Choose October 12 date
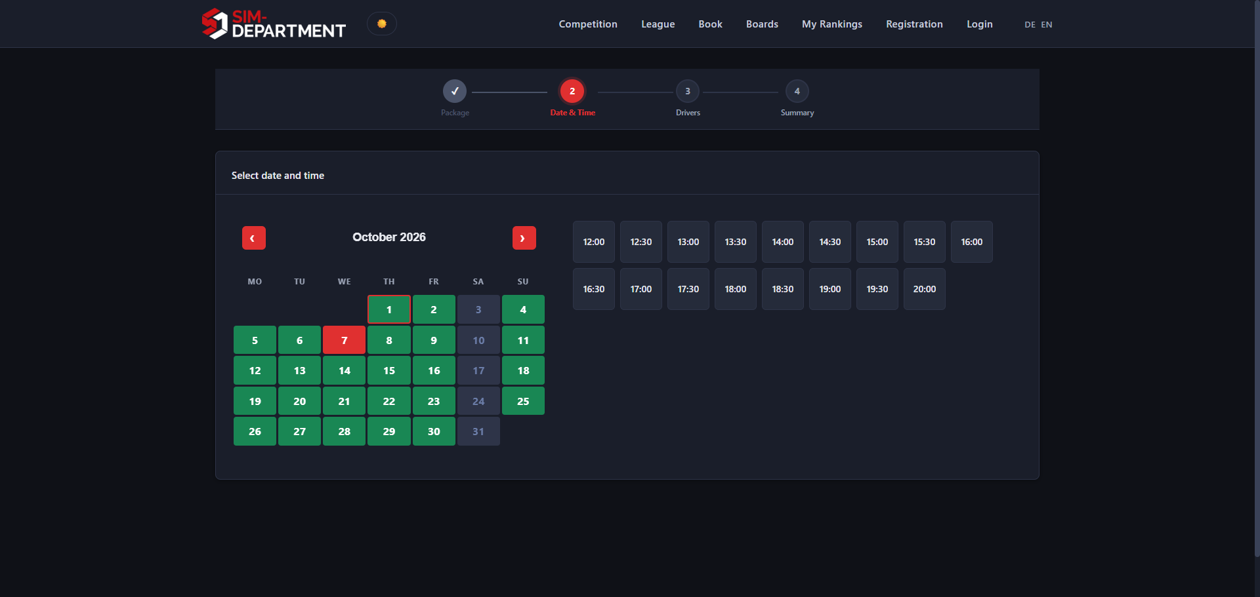 (255, 370)
